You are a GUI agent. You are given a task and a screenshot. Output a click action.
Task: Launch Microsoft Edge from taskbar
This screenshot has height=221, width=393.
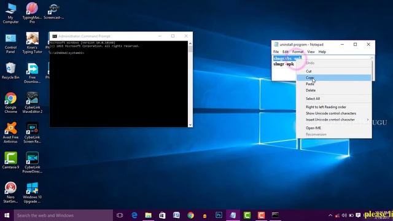pos(134,215)
